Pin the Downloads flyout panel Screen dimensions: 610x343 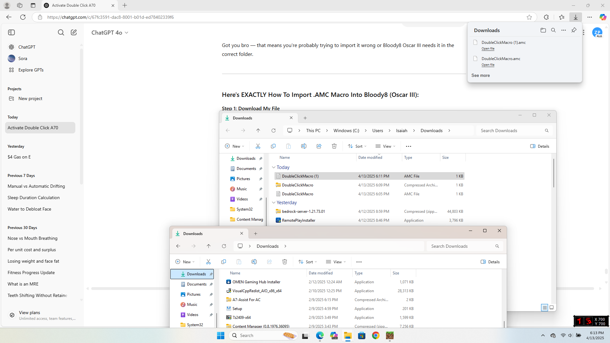(574, 30)
